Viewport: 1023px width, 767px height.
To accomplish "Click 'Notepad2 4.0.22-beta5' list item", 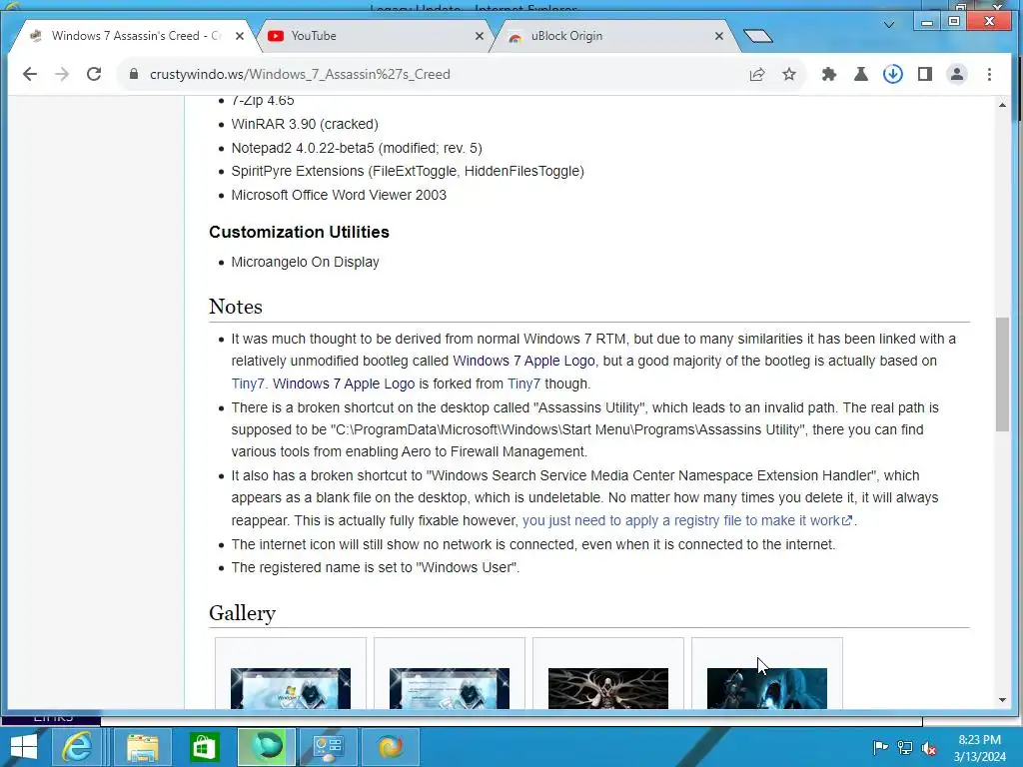I will coord(357,148).
